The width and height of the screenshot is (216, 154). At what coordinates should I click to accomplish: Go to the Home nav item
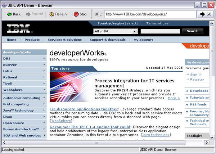12,40
